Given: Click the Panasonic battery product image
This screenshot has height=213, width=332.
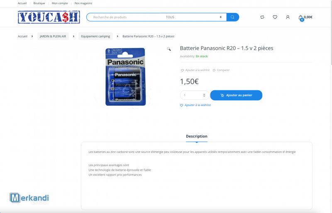Looking at the screenshot, I should click(x=126, y=77).
